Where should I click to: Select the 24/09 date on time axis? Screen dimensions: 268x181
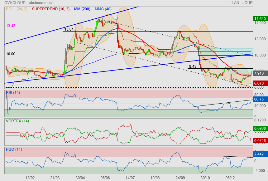(x=180, y=178)
